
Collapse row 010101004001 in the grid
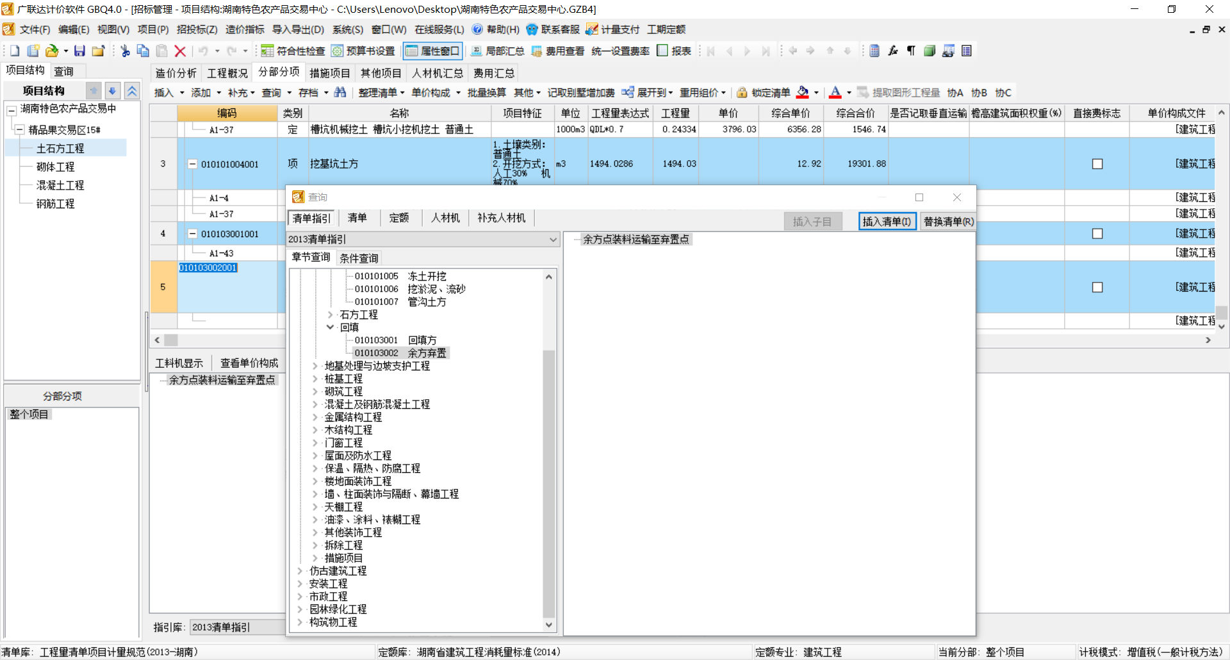pos(192,164)
